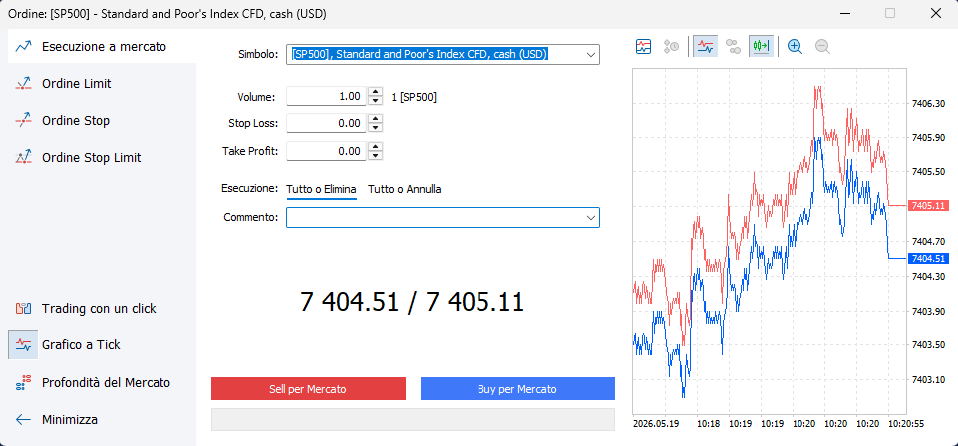
Task: Click the blue bid price label 7404.51
Action: pyautogui.click(x=929, y=259)
